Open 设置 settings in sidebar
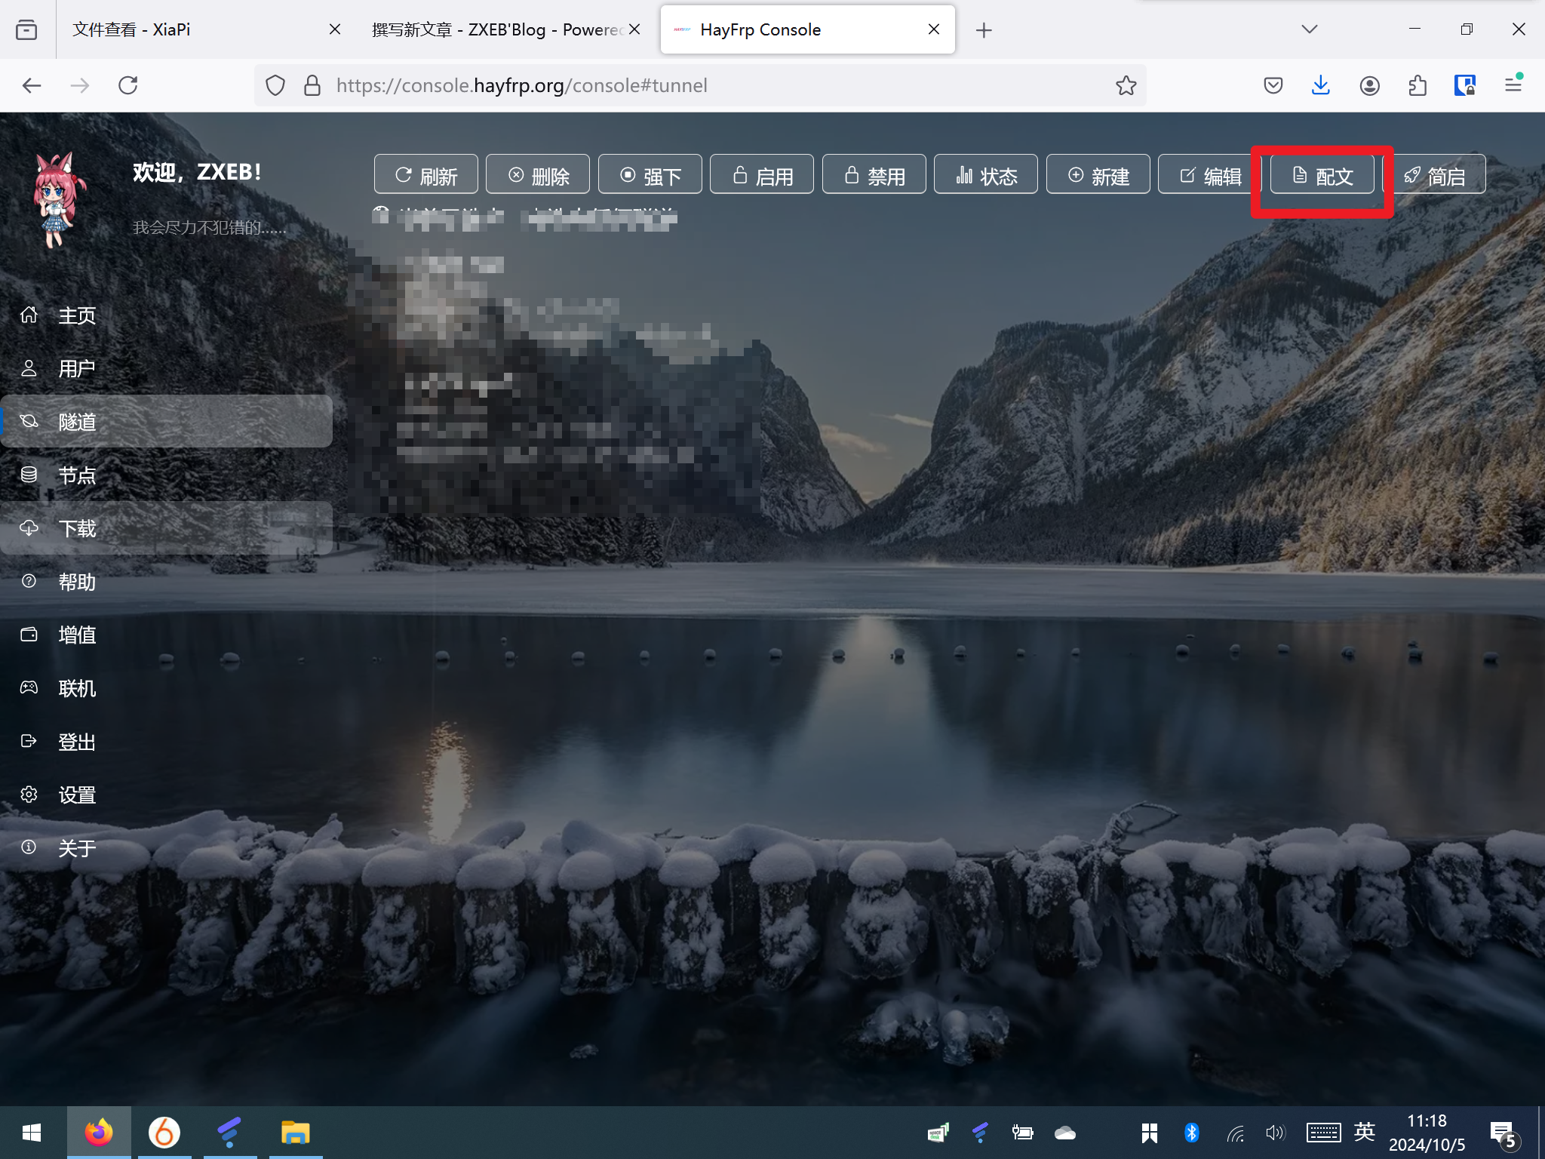 pos(166,795)
